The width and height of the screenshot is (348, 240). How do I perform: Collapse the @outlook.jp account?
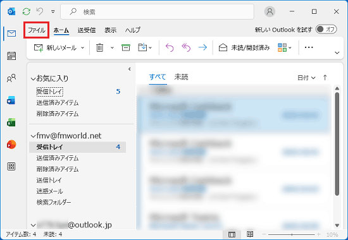[33, 225]
